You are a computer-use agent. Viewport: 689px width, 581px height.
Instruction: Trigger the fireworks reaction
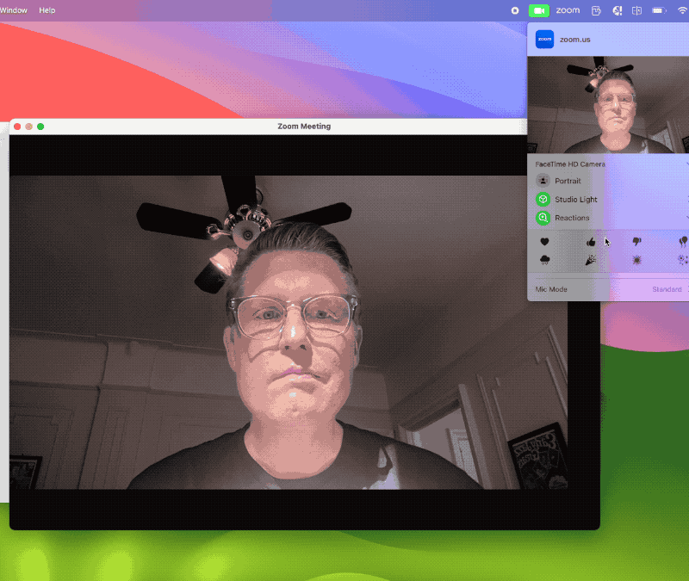683,260
